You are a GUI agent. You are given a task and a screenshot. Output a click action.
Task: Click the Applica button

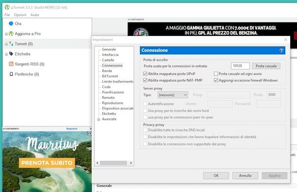275,175
